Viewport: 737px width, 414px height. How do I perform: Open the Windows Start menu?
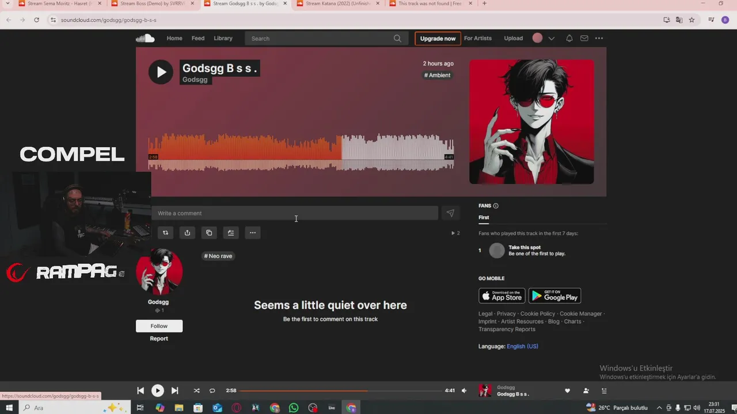[9, 408]
